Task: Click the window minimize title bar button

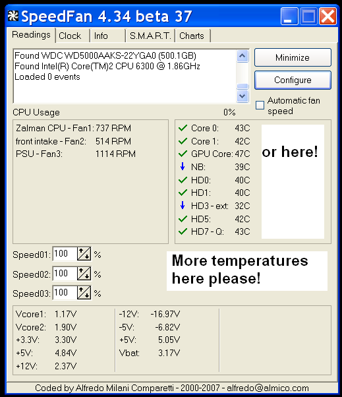Action: click(289, 16)
